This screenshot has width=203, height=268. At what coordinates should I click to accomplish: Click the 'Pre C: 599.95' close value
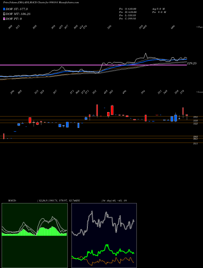127,19
